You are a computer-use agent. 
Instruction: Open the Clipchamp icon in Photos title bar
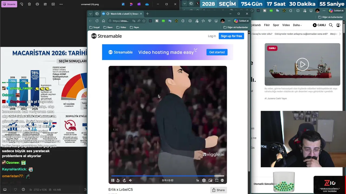(x=139, y=4)
